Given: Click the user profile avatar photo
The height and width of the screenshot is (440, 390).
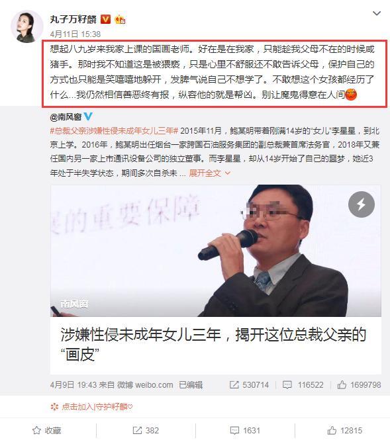Looking at the screenshot, I should click(x=27, y=27).
